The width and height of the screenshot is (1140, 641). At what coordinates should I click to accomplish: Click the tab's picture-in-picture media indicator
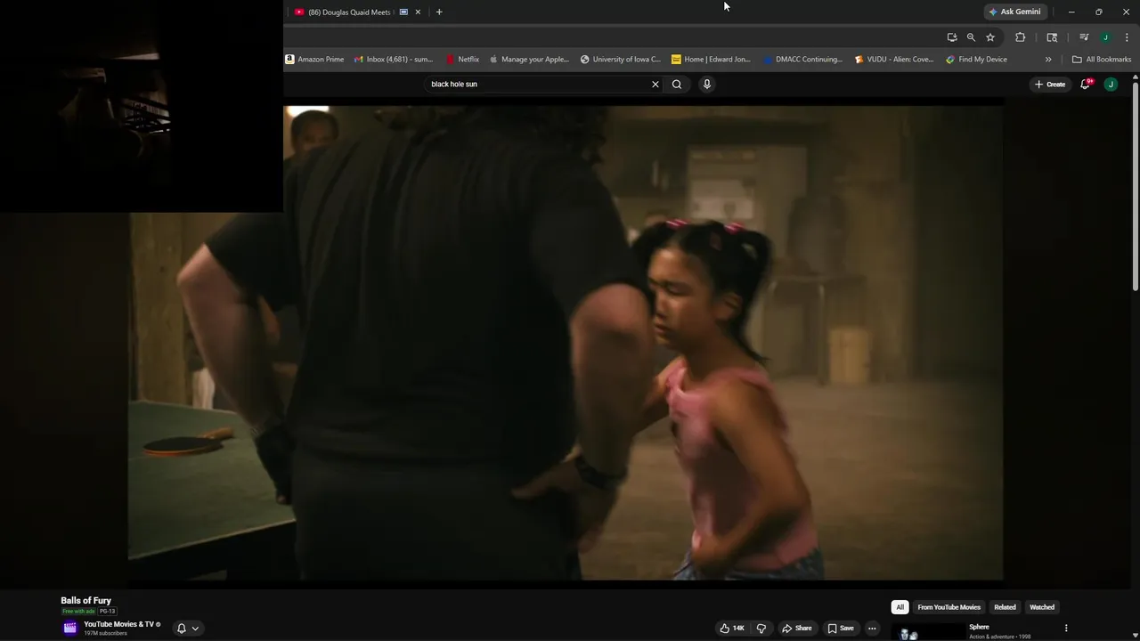[x=403, y=12]
